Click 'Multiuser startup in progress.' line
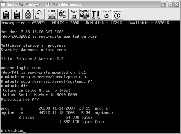The width and height of the screenshot is (181, 134). (x=34, y=45)
